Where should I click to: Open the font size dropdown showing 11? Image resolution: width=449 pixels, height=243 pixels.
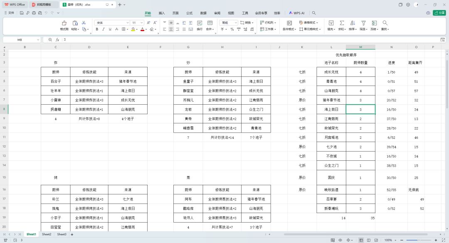137,22
